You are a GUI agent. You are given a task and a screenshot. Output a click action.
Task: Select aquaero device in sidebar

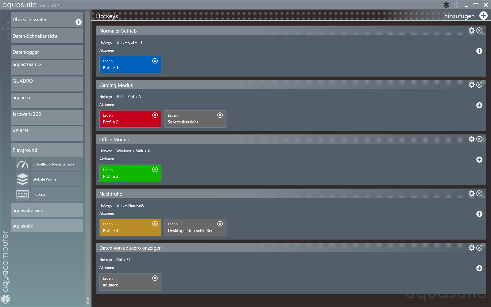[47, 100]
